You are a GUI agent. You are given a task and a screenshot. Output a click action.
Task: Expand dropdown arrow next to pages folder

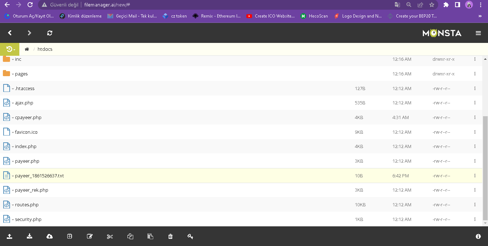13,74
